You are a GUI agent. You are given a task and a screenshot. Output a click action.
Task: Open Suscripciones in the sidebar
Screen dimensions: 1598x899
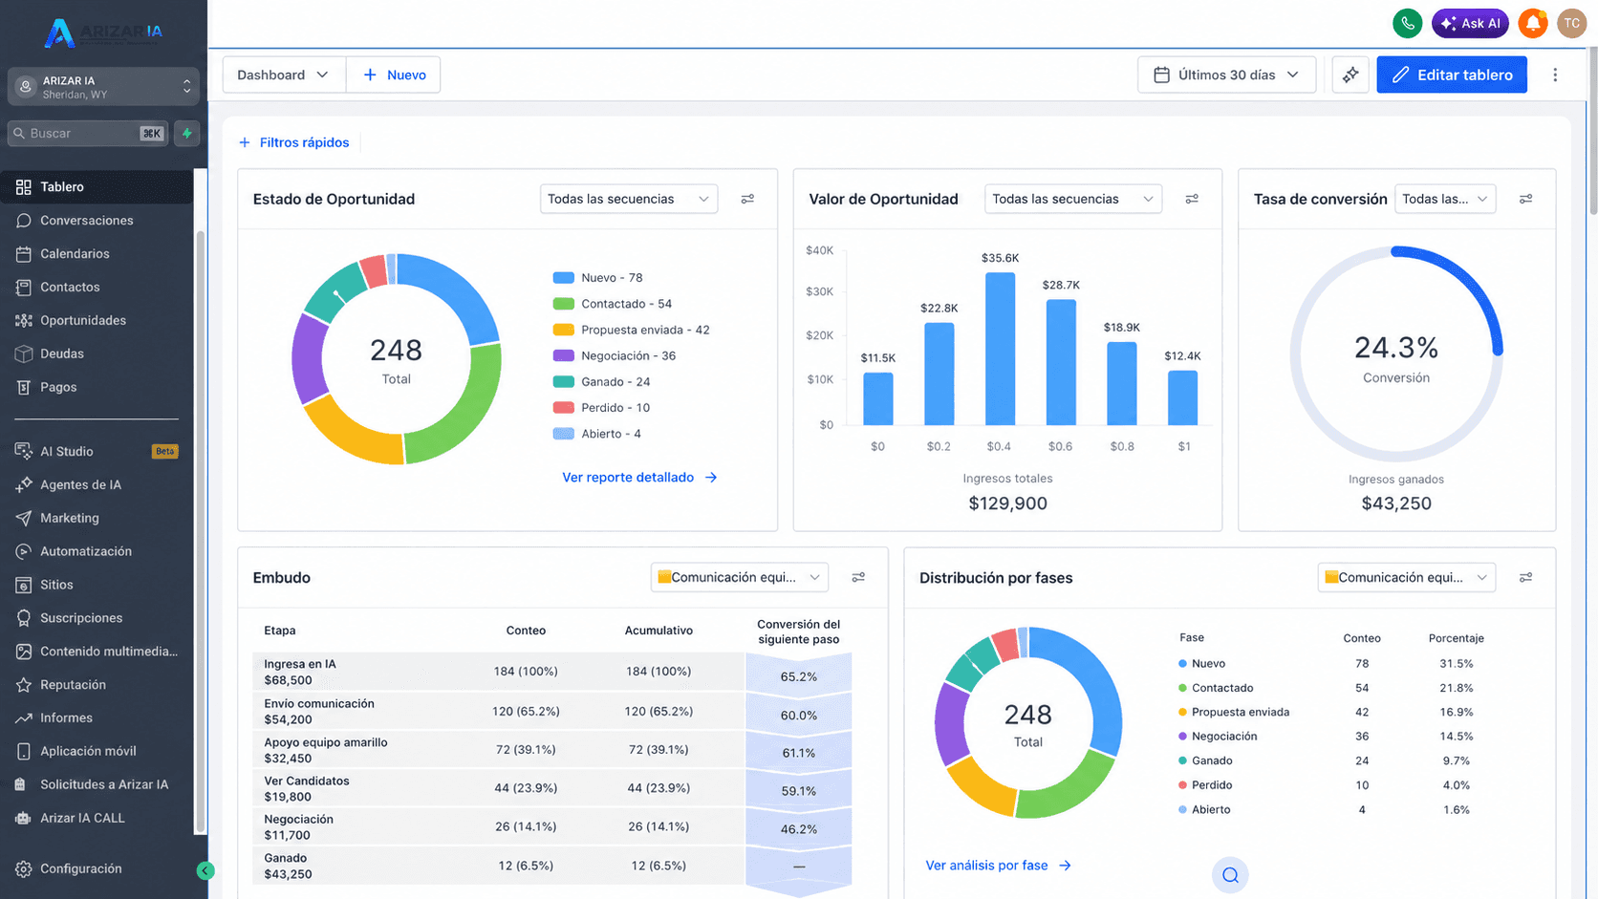pos(97,618)
